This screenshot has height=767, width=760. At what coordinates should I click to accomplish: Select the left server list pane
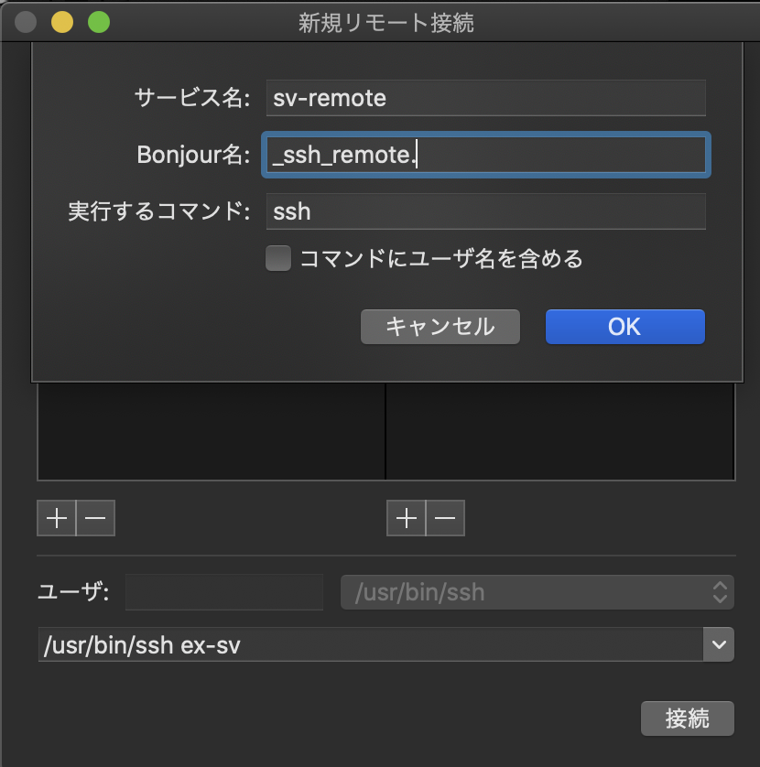point(211,439)
